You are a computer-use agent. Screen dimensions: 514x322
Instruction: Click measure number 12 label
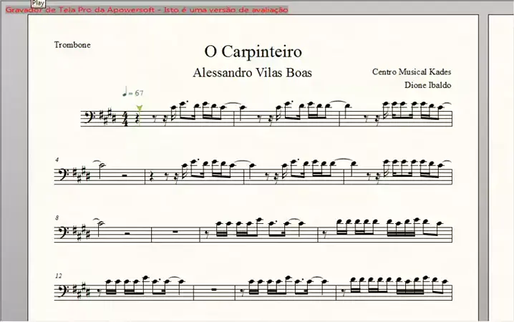pyautogui.click(x=57, y=275)
